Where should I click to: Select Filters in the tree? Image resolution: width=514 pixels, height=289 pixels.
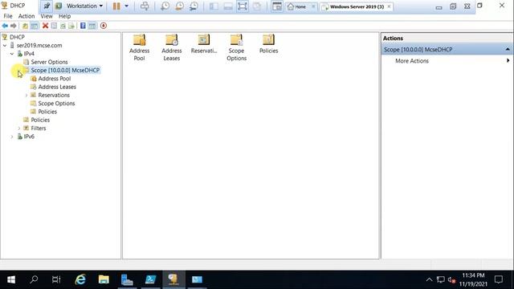(x=39, y=128)
